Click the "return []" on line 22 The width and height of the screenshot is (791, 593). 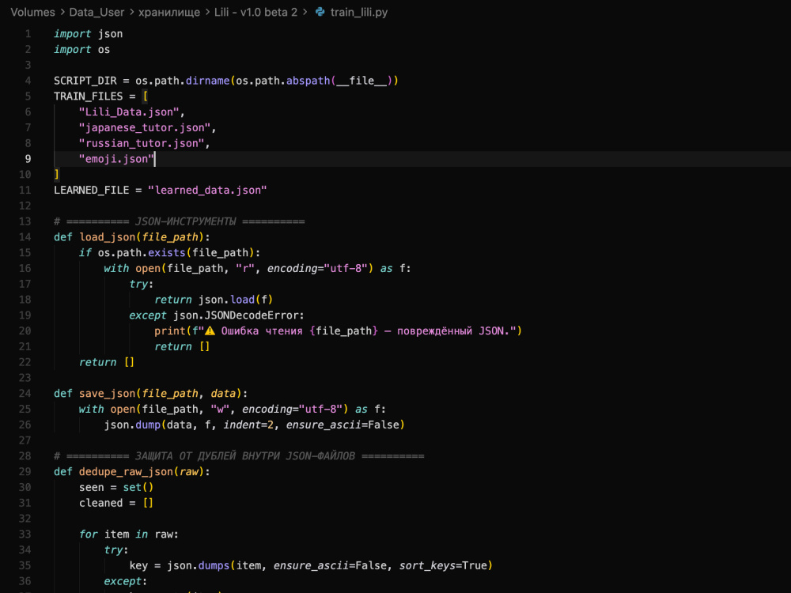107,362
